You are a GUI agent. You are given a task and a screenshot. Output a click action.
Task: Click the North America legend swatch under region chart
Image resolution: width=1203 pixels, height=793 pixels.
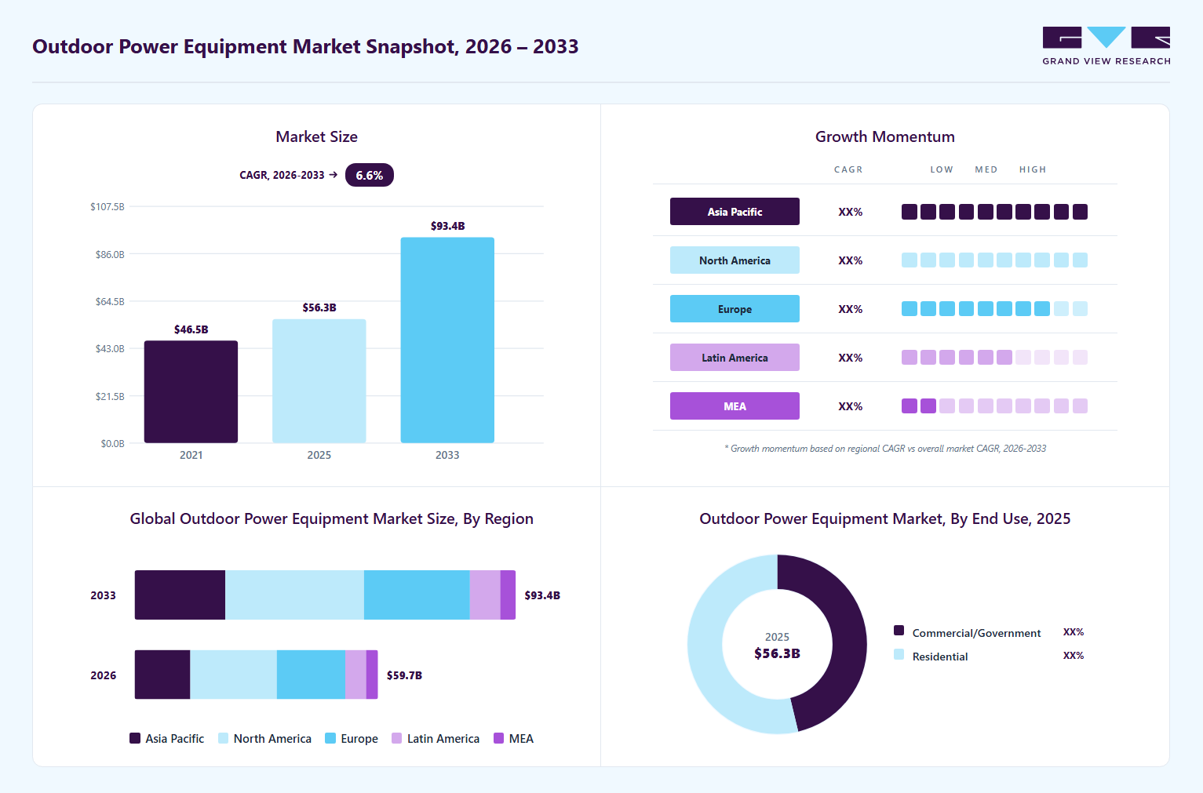(224, 738)
